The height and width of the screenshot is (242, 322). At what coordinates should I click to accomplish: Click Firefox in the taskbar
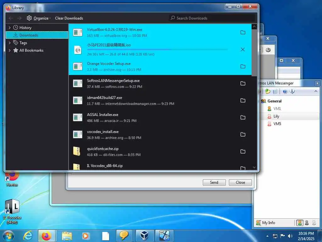[47, 236]
